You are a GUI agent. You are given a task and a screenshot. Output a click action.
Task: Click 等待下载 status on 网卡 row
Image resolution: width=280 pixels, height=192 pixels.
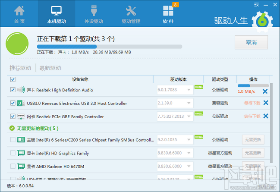(252, 116)
